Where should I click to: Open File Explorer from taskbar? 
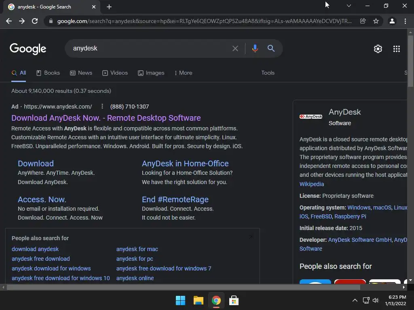click(x=198, y=300)
